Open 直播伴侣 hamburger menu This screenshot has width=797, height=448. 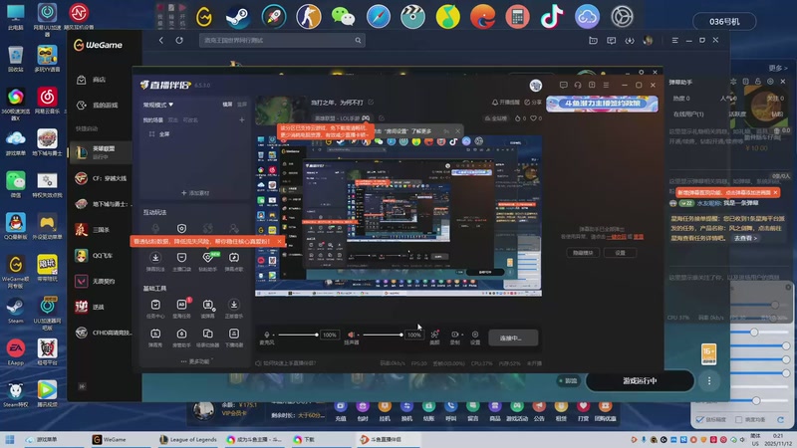pos(606,86)
